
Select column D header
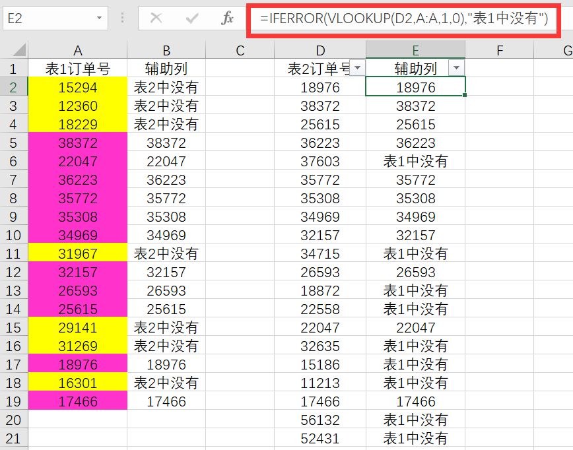pos(320,50)
